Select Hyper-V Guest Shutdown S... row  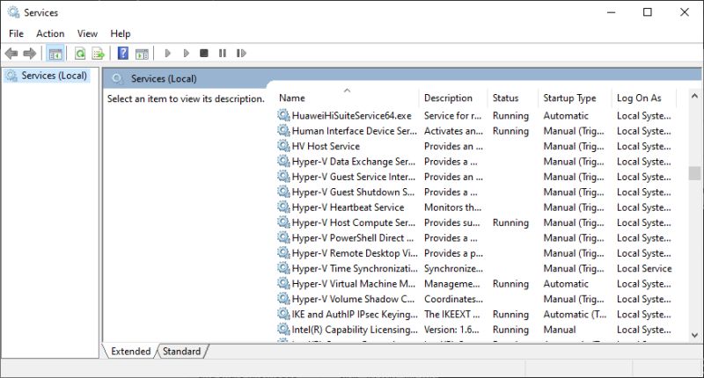[474, 192]
